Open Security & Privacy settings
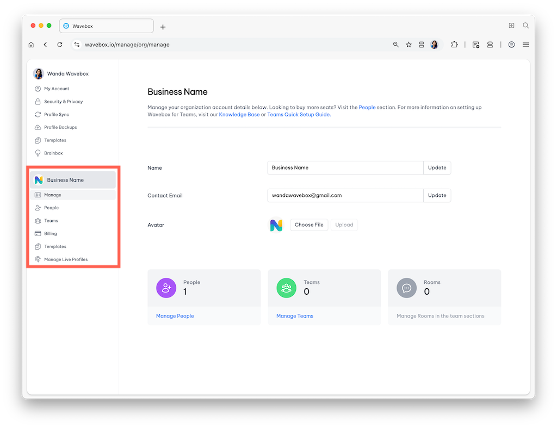This screenshot has height=428, width=557. coord(63,102)
